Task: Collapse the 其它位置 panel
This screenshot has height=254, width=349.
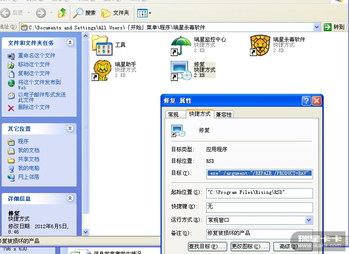Action: click(x=70, y=128)
